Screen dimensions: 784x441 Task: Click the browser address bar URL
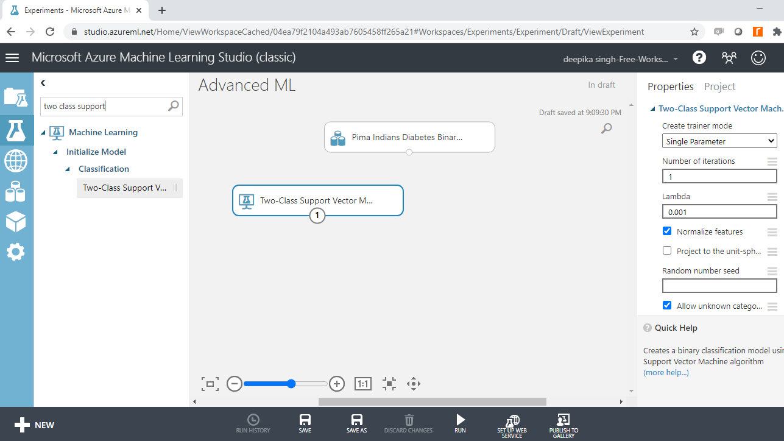(364, 32)
